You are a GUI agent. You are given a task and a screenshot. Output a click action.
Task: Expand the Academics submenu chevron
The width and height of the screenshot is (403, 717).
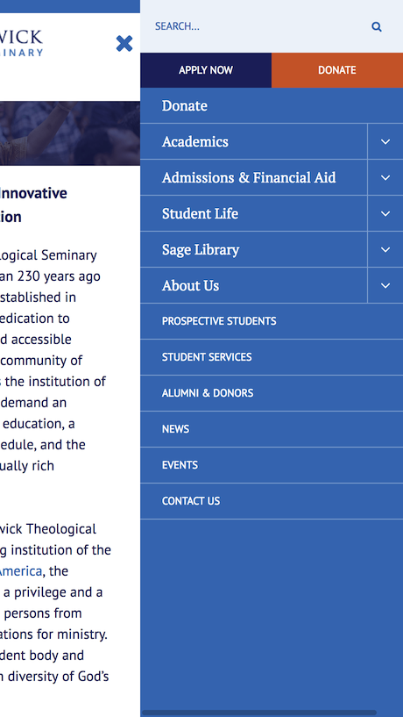(x=385, y=142)
